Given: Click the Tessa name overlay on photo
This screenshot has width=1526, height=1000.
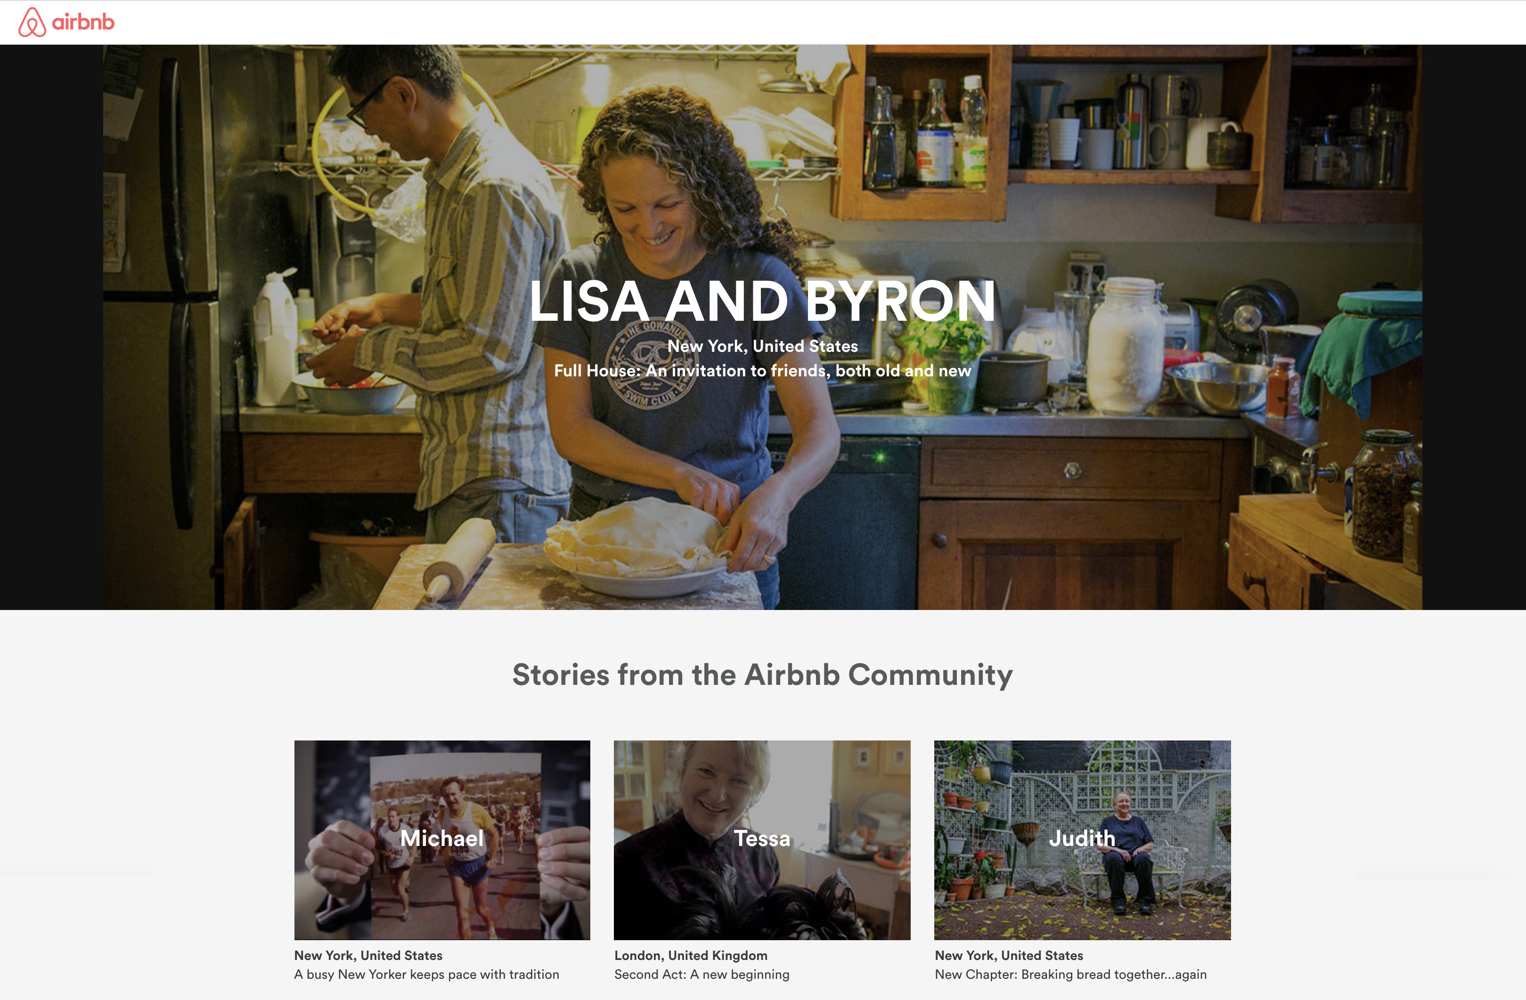Looking at the screenshot, I should (762, 838).
